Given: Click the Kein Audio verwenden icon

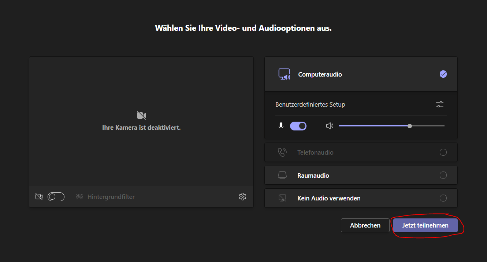Looking at the screenshot, I should [x=282, y=198].
